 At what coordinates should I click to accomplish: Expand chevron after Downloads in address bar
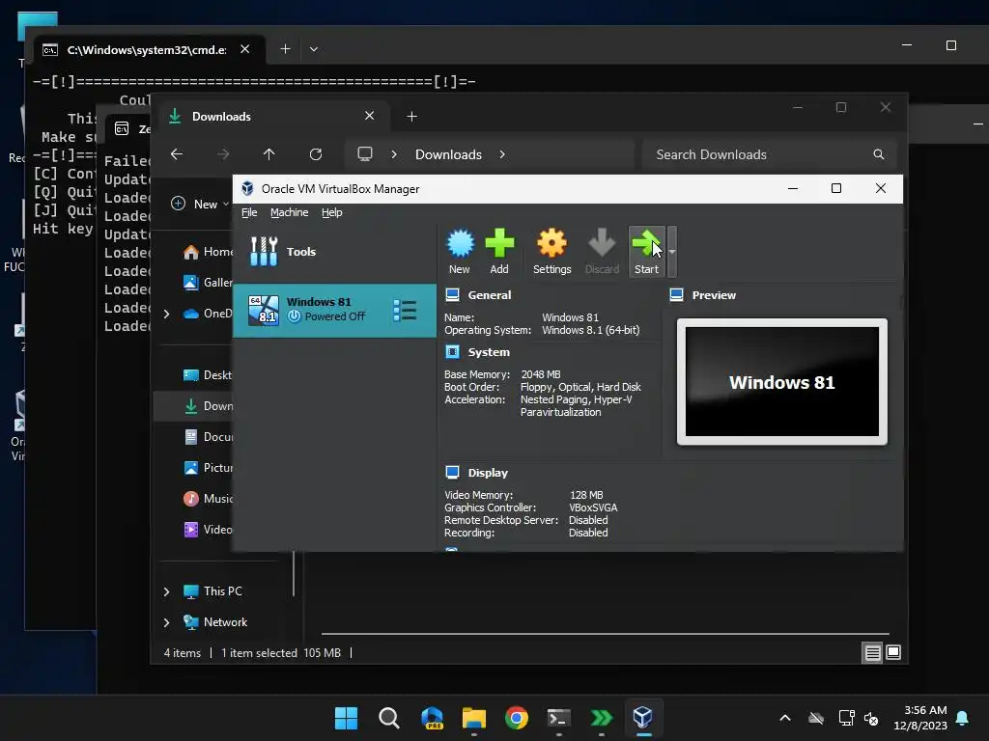tap(502, 154)
